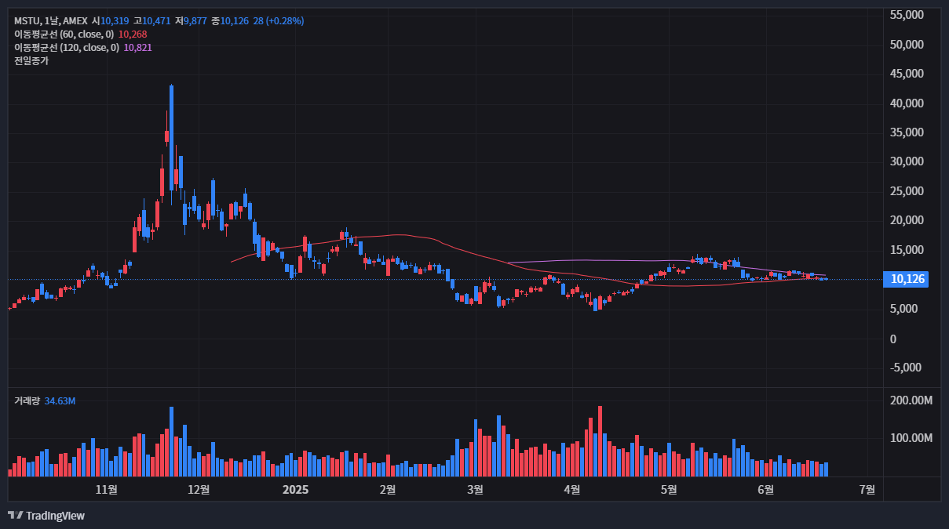Screen dimensions: 949x529
Task: Click the 55,000 price axis label
Action: pyautogui.click(x=906, y=15)
